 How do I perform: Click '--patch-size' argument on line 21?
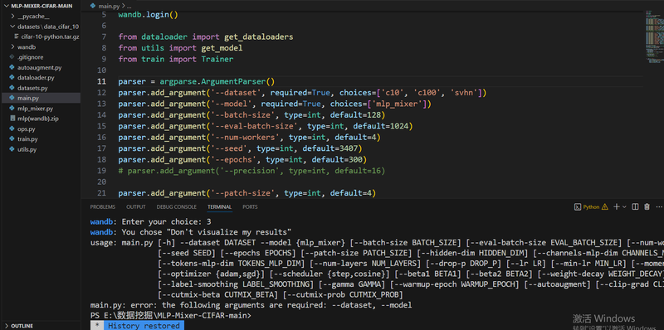[x=242, y=193]
